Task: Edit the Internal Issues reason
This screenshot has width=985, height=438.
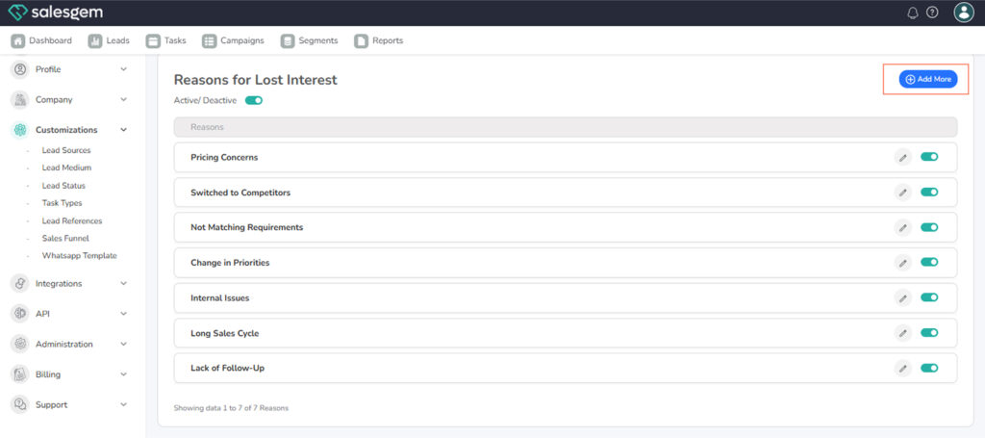Action: pyautogui.click(x=902, y=297)
